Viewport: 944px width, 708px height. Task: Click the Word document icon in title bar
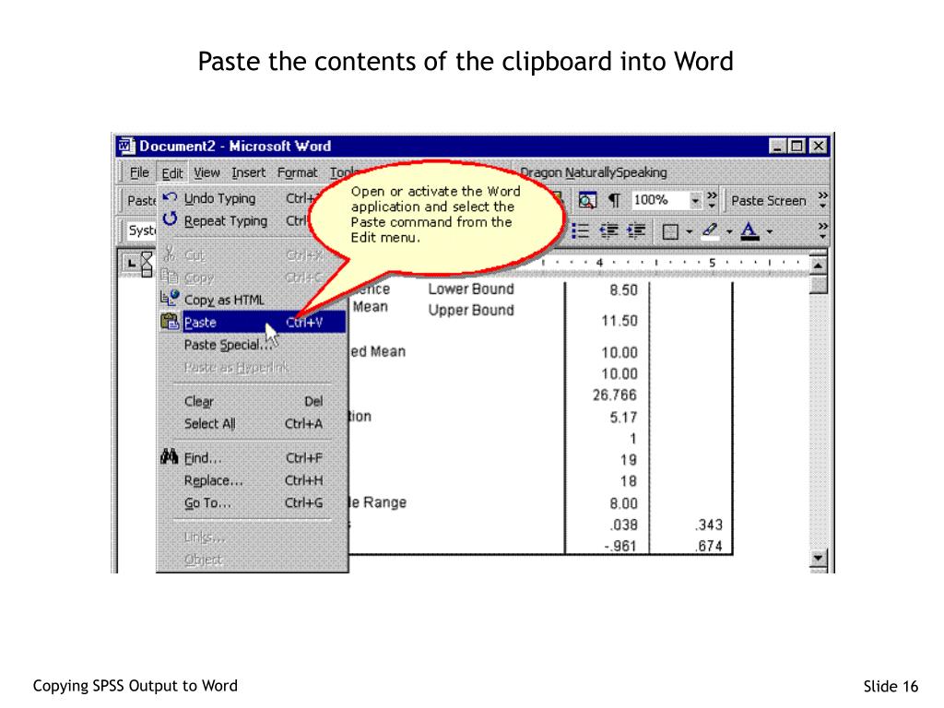click(x=126, y=146)
